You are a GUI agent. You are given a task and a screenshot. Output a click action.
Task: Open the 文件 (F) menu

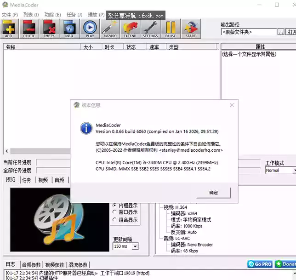(x=10, y=15)
